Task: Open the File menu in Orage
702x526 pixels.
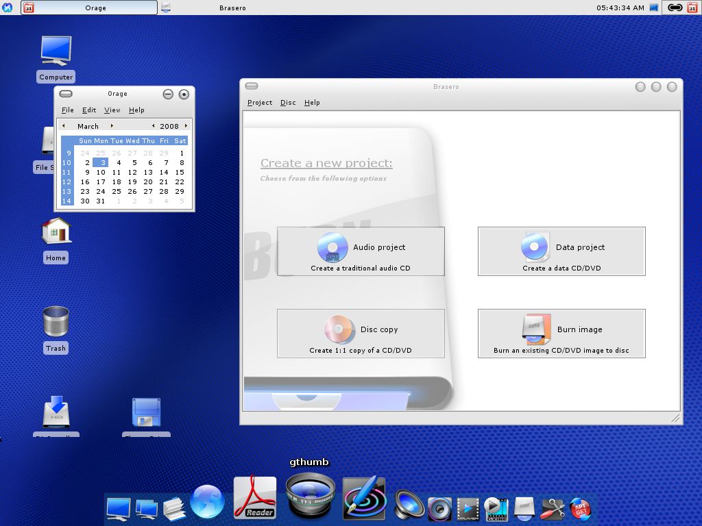Action: 68,110
